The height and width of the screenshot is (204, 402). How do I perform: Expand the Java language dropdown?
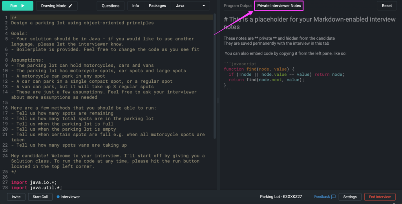[x=190, y=5]
